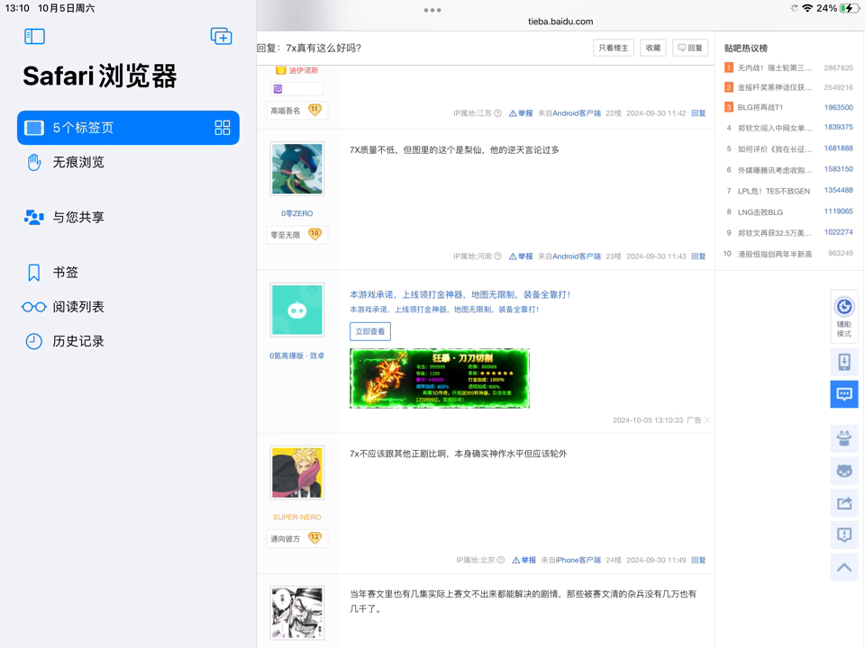
Task: Reply to the 24楼 post
Action: click(699, 561)
